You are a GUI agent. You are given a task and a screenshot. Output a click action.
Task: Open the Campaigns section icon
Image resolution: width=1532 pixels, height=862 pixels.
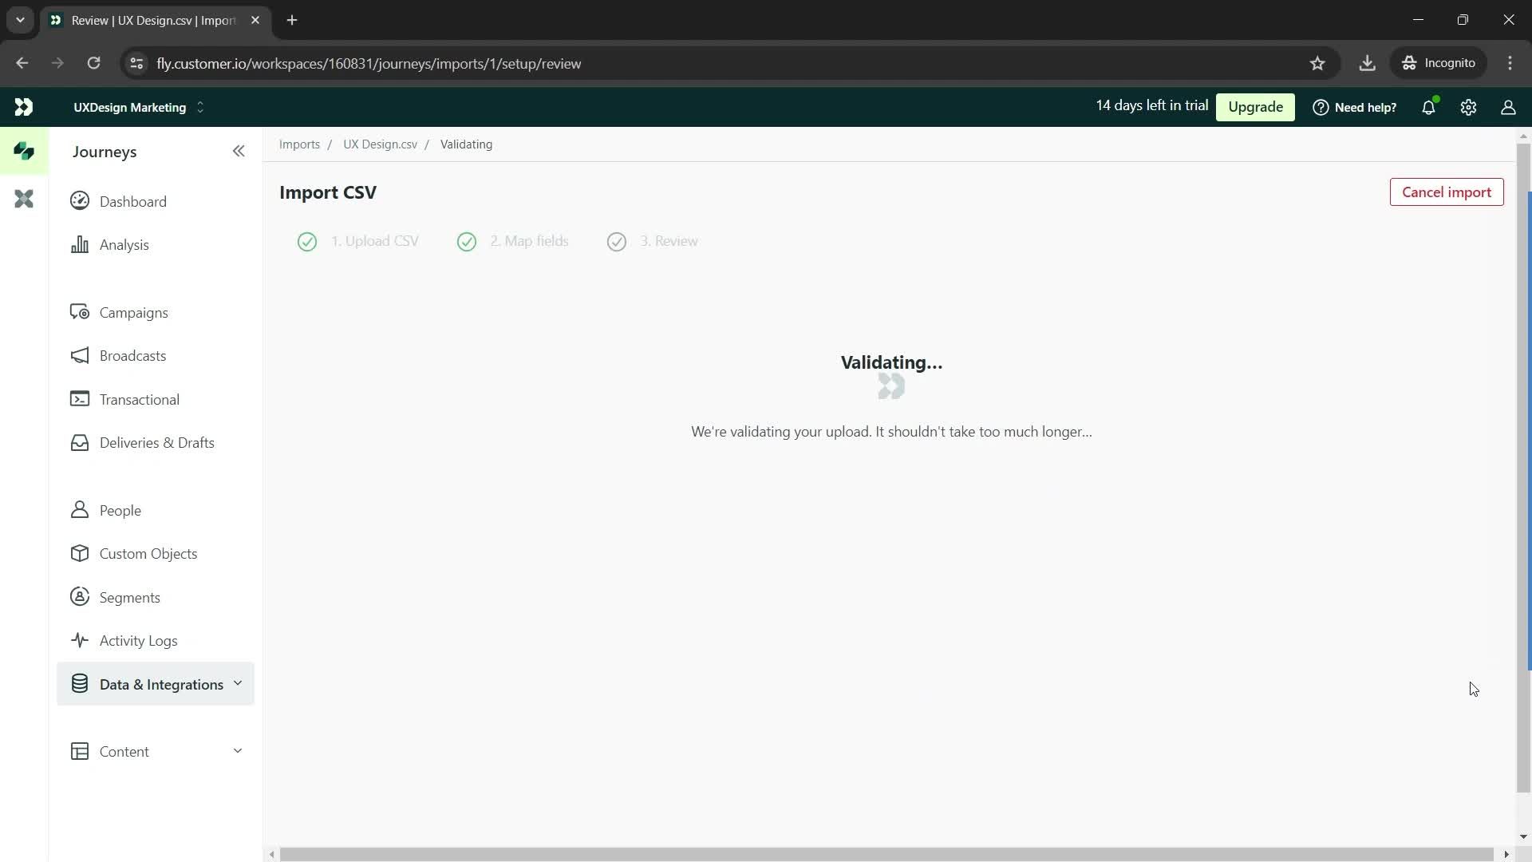[80, 311]
